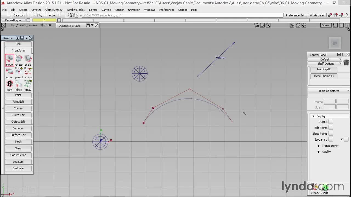Toggle the Cv/Hull display checkbox

(331, 122)
